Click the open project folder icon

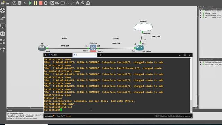point(8,3)
